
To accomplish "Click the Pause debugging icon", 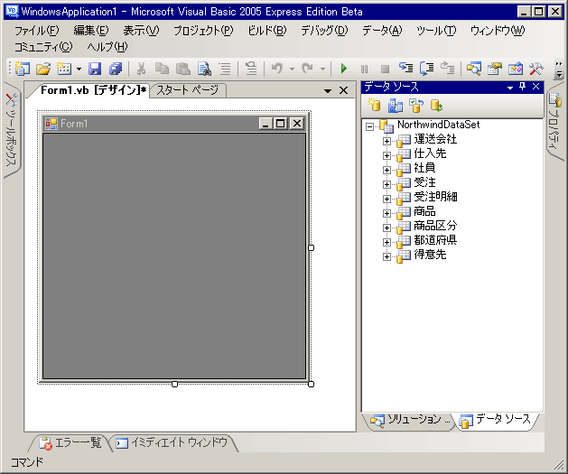I will click(365, 69).
